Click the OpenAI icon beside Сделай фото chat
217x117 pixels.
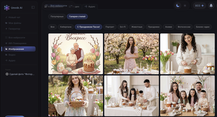pyautogui.click(x=7, y=74)
